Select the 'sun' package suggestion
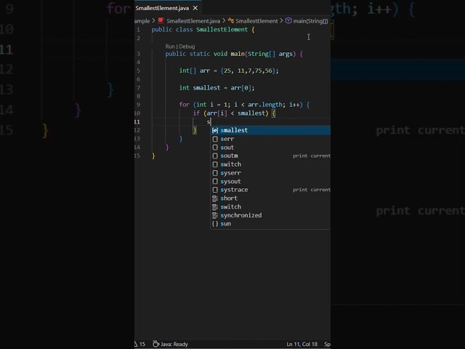465x349 pixels. 270,224
